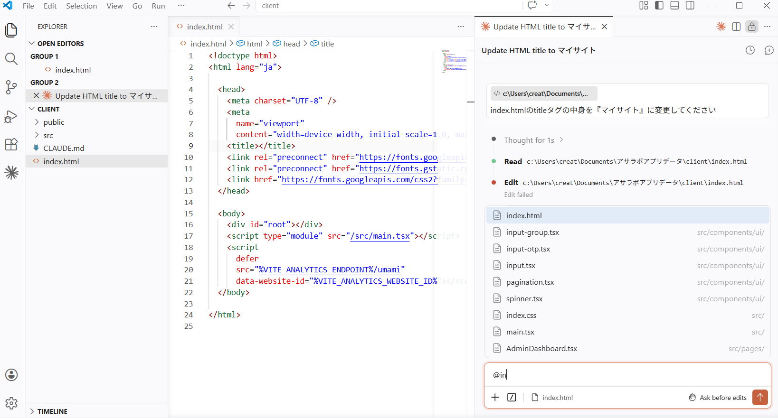Open Source Control view

(x=11, y=87)
